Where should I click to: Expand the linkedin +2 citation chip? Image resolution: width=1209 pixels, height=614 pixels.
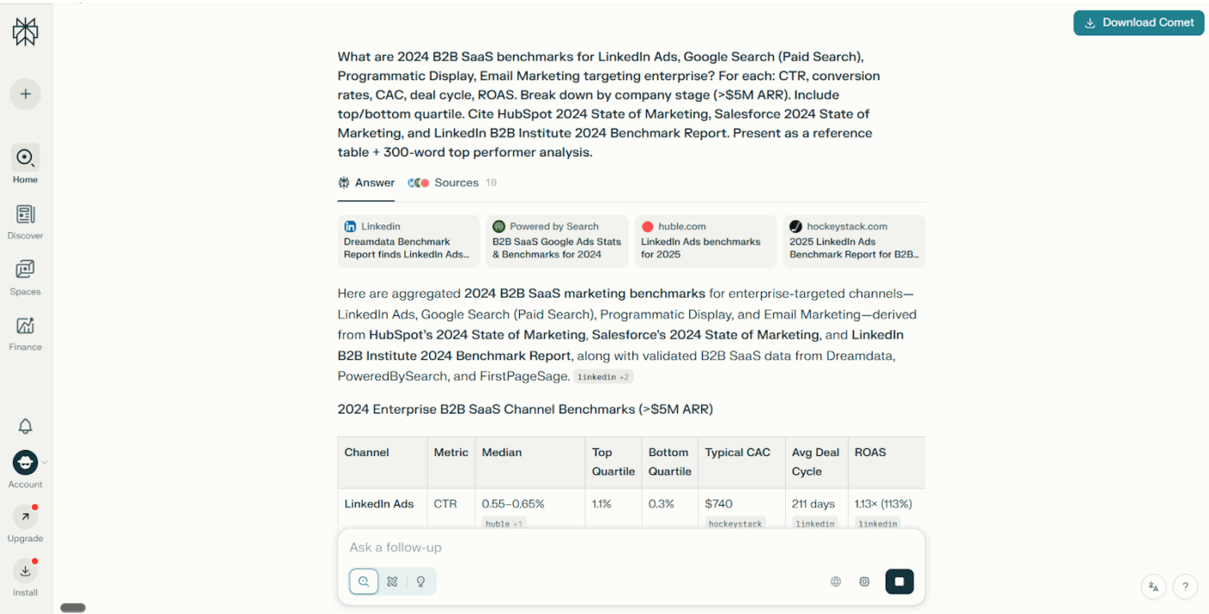603,376
